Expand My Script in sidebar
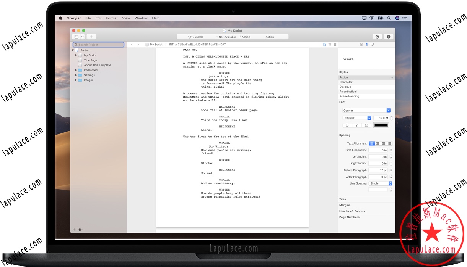The image size is (467, 267). [x=76, y=55]
